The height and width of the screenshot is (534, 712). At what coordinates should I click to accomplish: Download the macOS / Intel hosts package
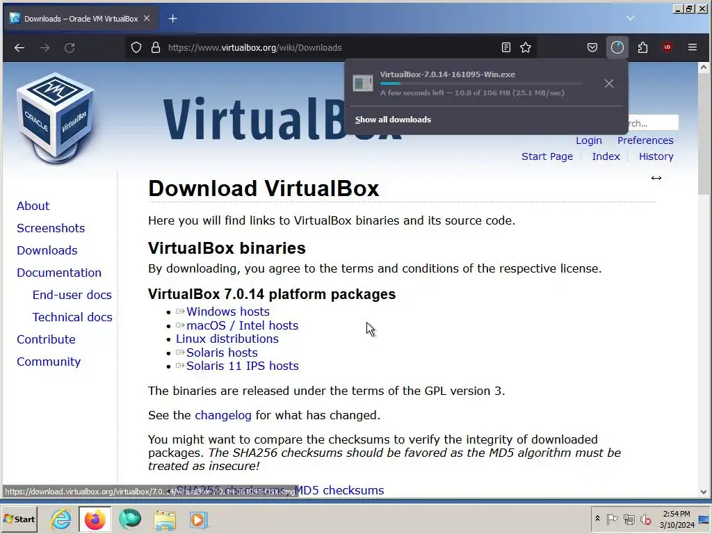pos(243,326)
